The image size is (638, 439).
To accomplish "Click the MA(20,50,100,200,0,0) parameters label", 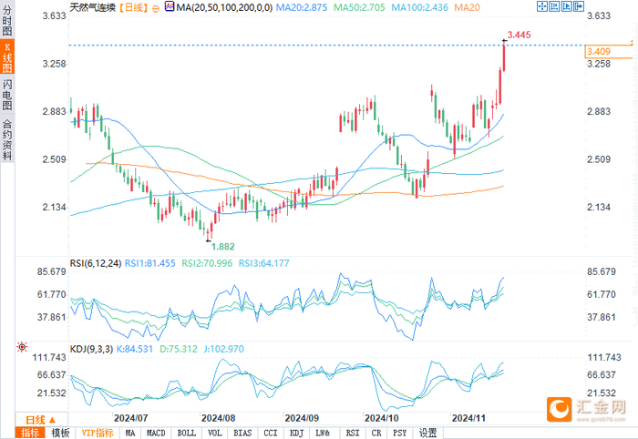I will coord(224,7).
